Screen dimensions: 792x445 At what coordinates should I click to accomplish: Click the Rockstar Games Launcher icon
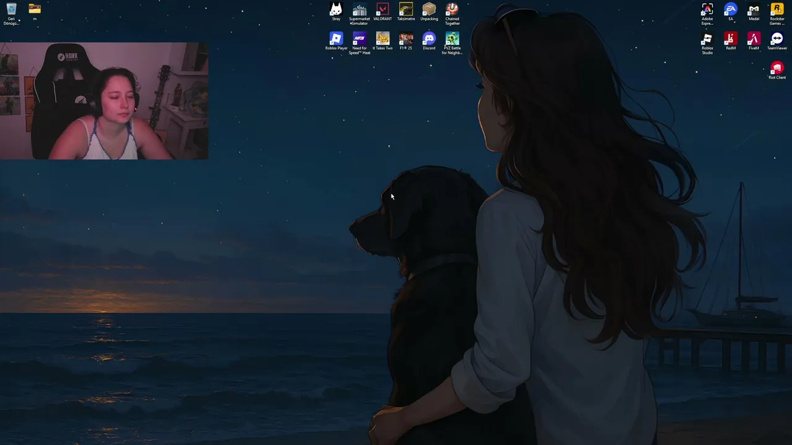[x=777, y=14]
